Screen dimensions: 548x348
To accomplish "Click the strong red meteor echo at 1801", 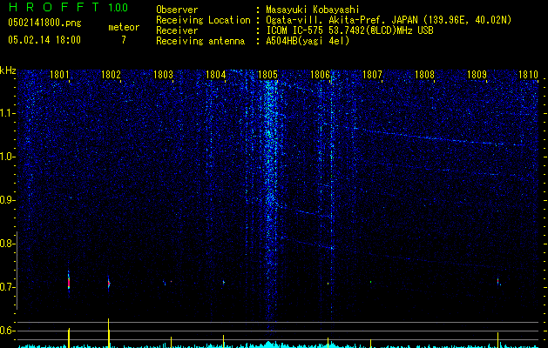I will 69,282.
